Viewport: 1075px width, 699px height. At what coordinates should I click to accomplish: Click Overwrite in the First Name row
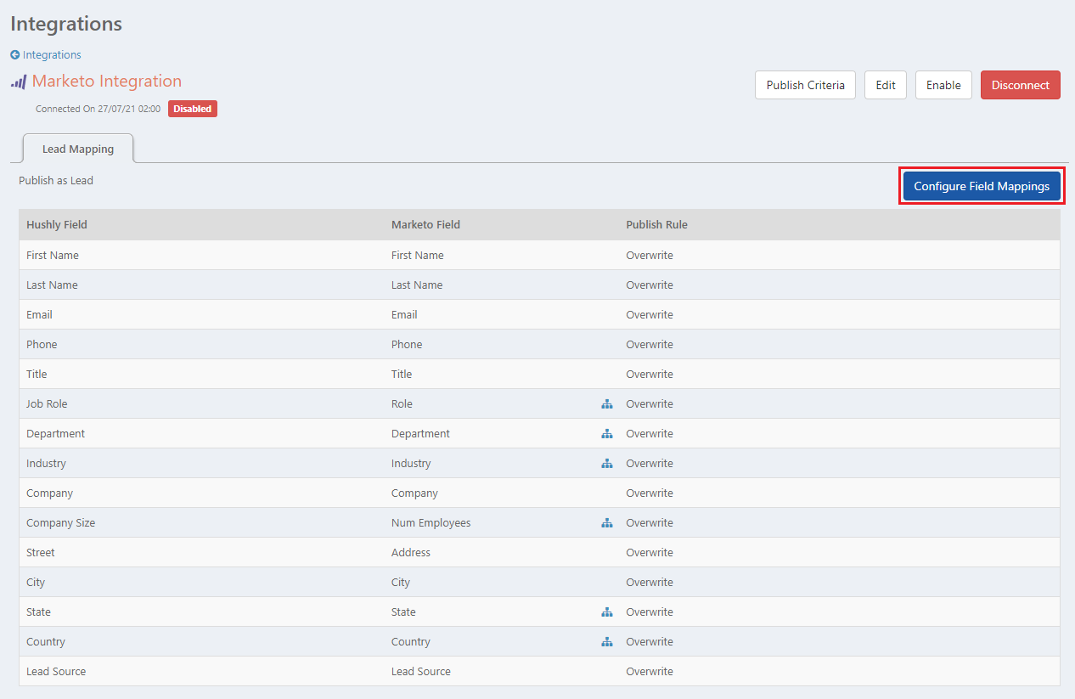[x=650, y=256]
